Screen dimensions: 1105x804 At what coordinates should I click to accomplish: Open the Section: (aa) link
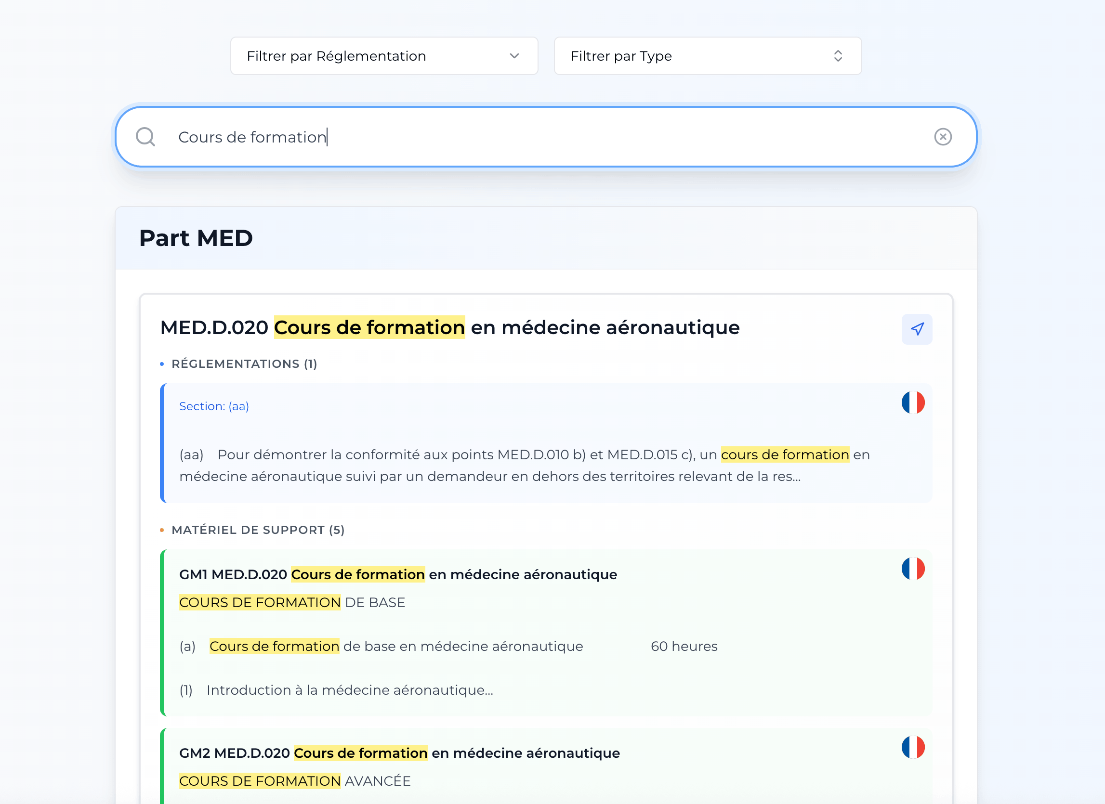(213, 406)
